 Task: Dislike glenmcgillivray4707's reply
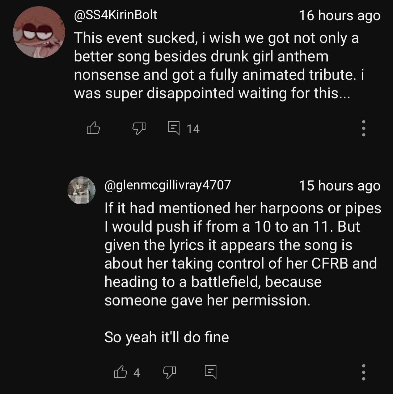coord(169,372)
